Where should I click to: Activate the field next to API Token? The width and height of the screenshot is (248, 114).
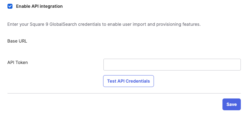[x=172, y=65]
